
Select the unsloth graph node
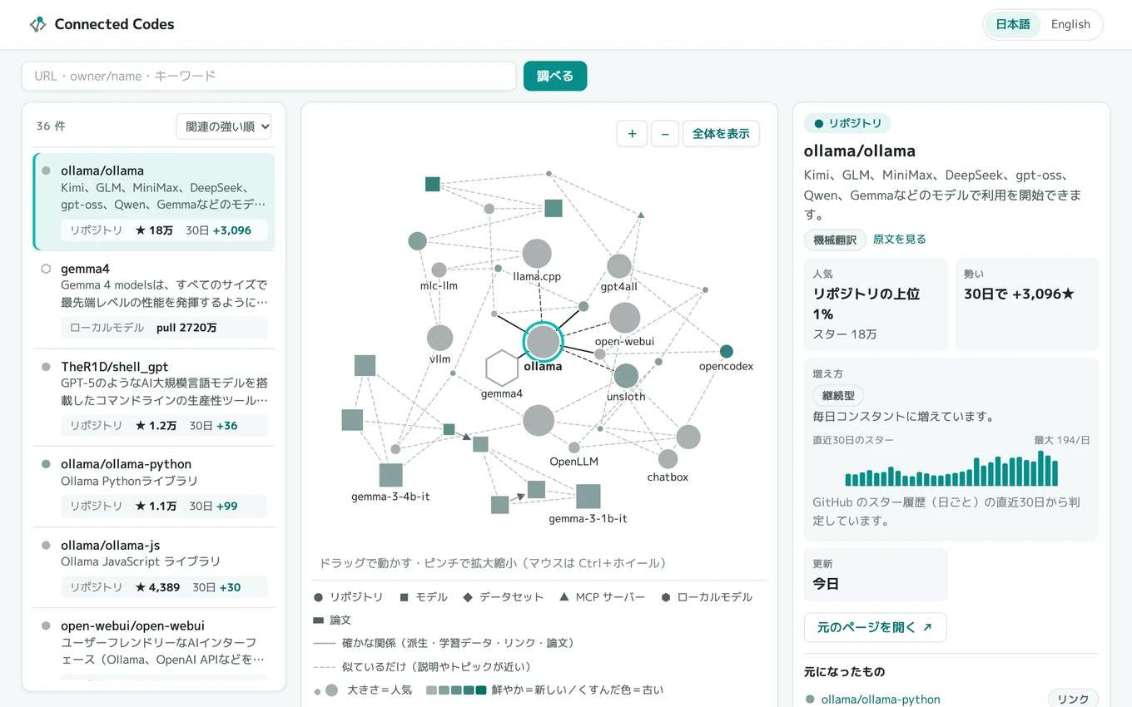626,376
